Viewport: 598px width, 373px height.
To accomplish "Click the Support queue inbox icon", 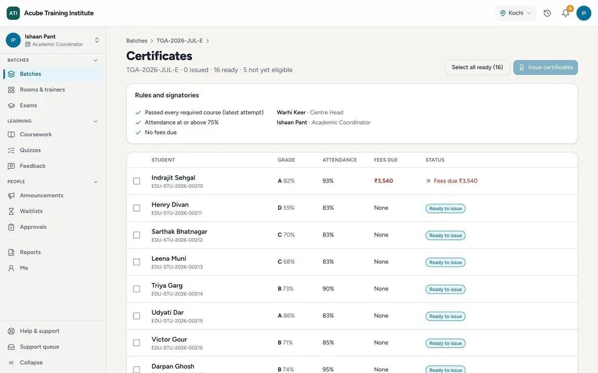I will (x=11, y=346).
